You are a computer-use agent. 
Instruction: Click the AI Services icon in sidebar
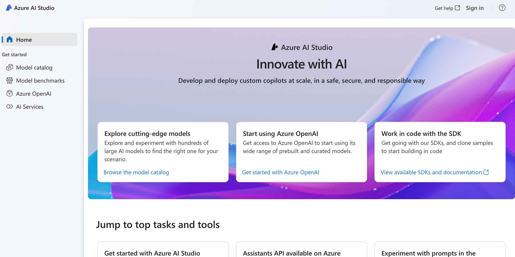coord(10,106)
